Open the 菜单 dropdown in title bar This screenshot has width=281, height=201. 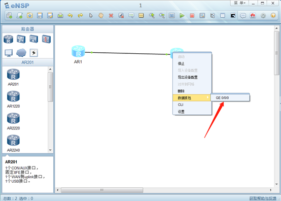pyautogui.click(x=239, y=3)
